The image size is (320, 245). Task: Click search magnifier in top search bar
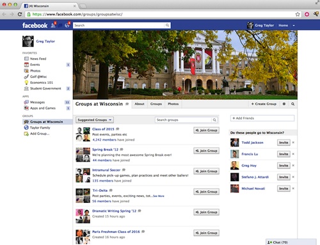[x=168, y=26]
